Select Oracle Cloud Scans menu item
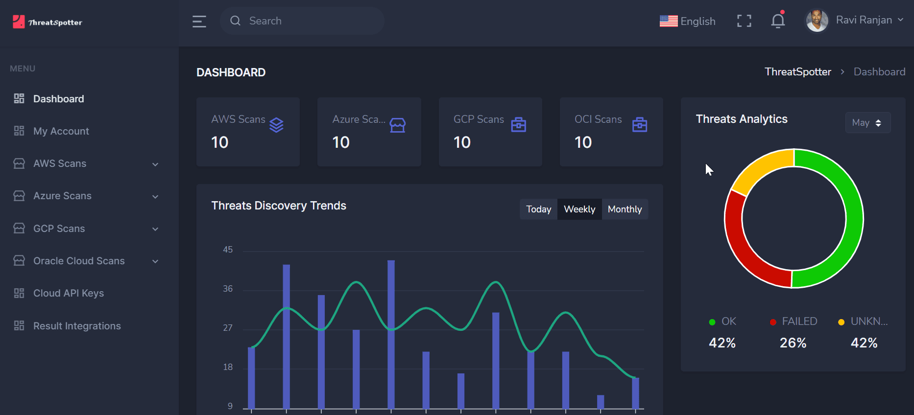The height and width of the screenshot is (415, 914). (x=79, y=261)
